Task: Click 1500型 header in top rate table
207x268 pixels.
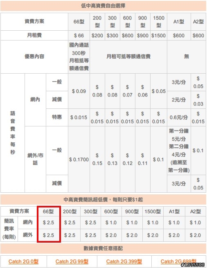Action: coord(158,22)
